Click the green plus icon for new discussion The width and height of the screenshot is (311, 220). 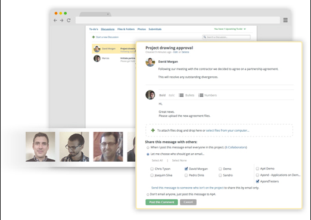tap(94, 37)
